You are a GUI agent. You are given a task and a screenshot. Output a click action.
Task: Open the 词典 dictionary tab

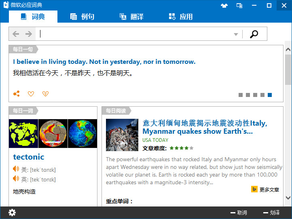click(x=33, y=17)
